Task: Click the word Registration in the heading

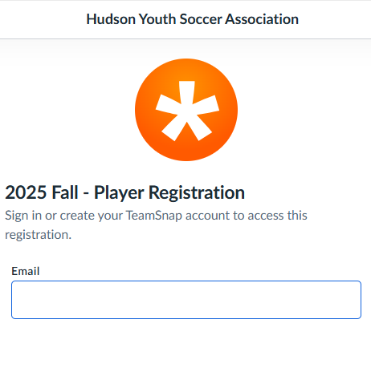Action: tap(197, 192)
